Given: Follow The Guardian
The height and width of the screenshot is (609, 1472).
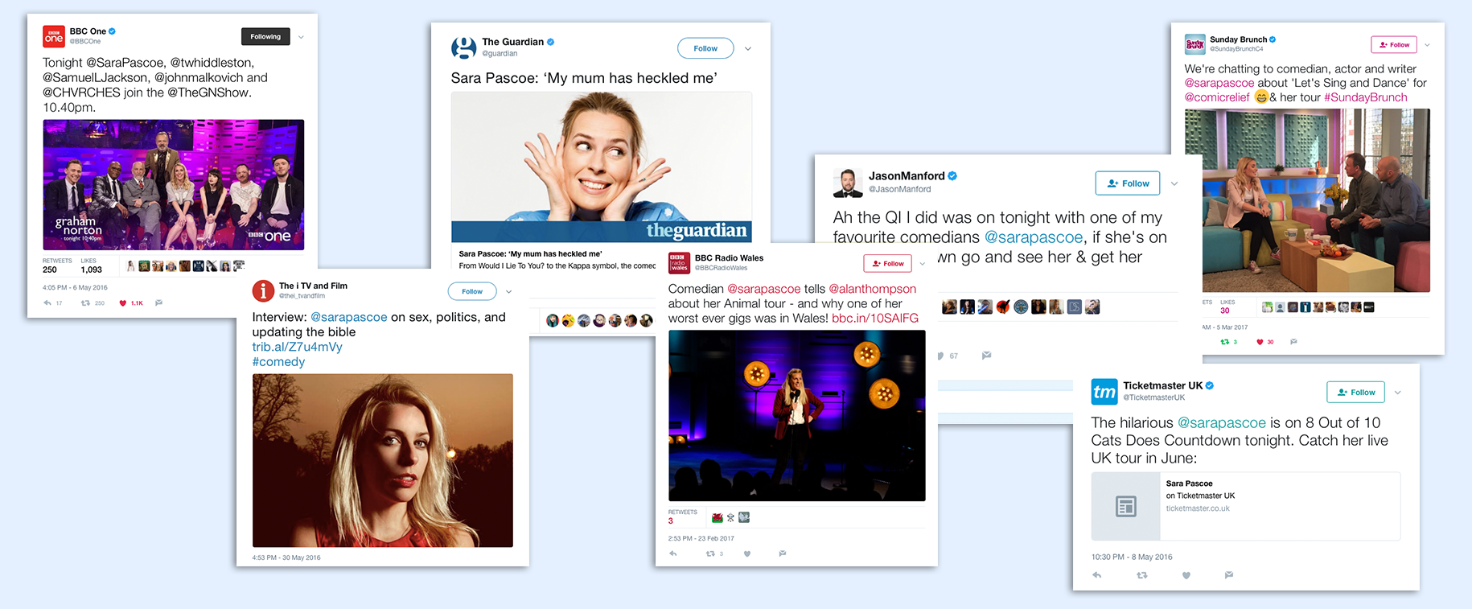Looking at the screenshot, I should (x=705, y=48).
